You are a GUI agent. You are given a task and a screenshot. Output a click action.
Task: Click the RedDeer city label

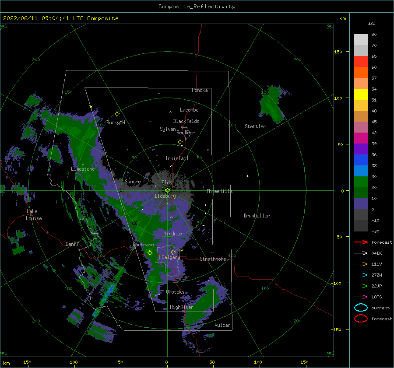tap(186, 133)
